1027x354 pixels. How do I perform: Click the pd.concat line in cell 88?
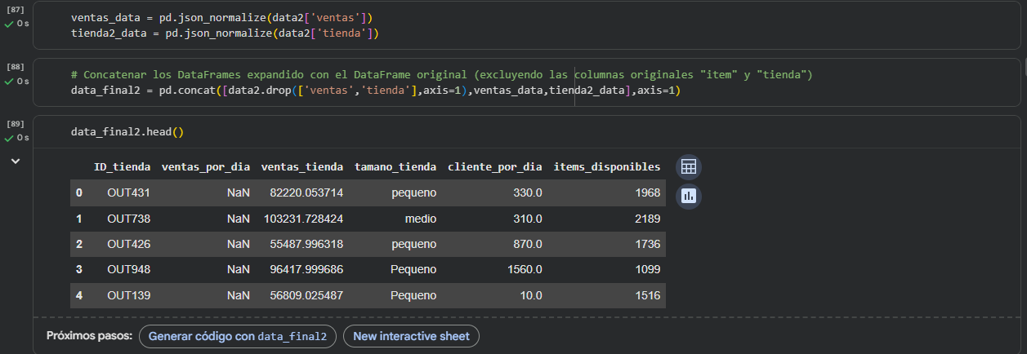click(x=376, y=91)
